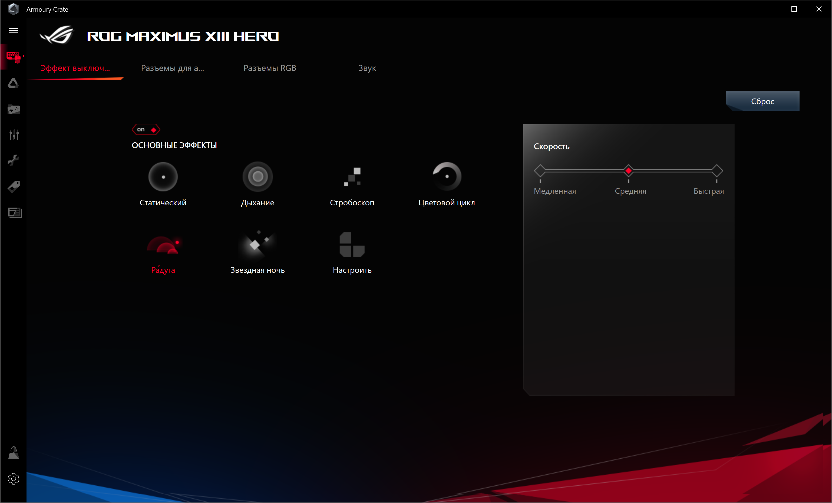Open the Разъемы для а... tab

coord(172,68)
